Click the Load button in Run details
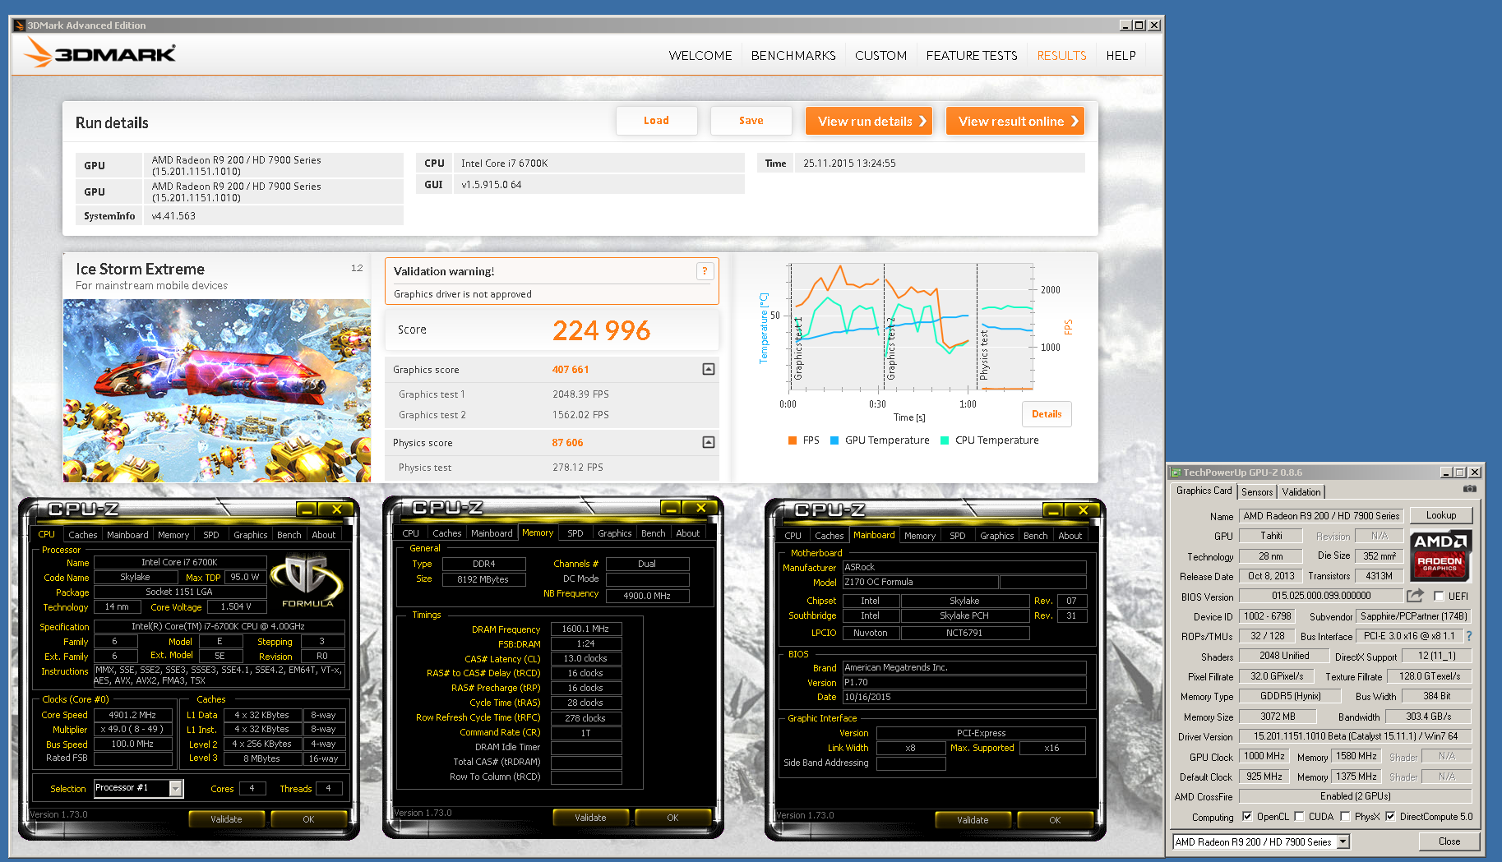1502x862 pixels. click(656, 121)
